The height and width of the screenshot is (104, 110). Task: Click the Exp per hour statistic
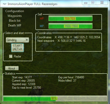(x=71, y=77)
